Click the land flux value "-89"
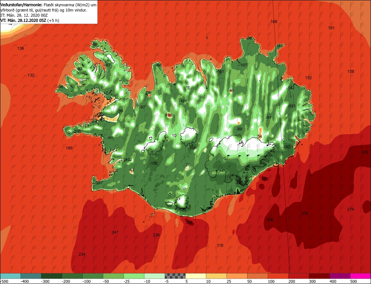This screenshot has width=371, height=284. tap(239, 129)
